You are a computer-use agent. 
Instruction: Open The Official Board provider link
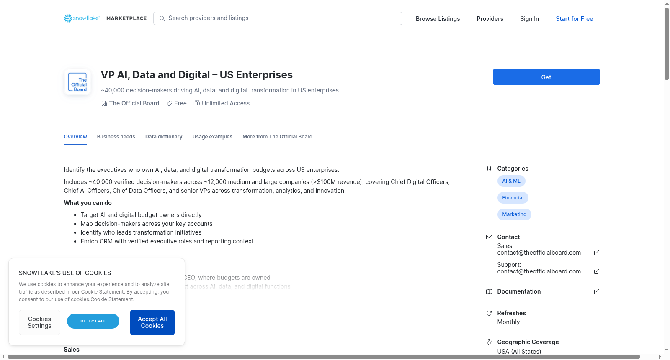coord(134,103)
